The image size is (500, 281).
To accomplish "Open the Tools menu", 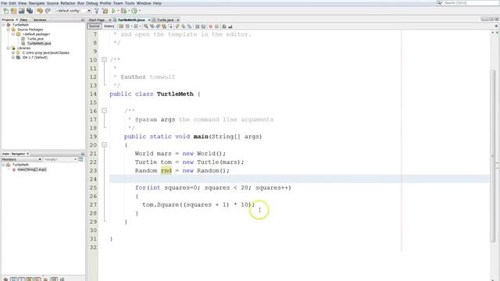I will [x=130, y=3].
